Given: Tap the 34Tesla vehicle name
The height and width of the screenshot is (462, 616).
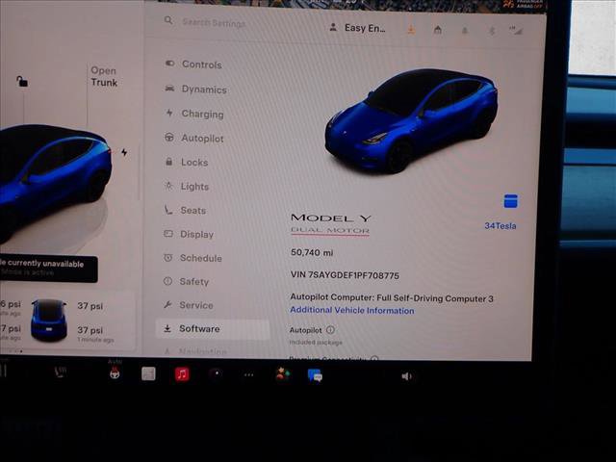Looking at the screenshot, I should [x=500, y=226].
